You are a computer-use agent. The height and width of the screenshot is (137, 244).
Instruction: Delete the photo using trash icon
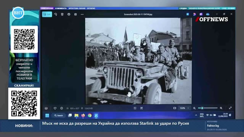click(62, 14)
